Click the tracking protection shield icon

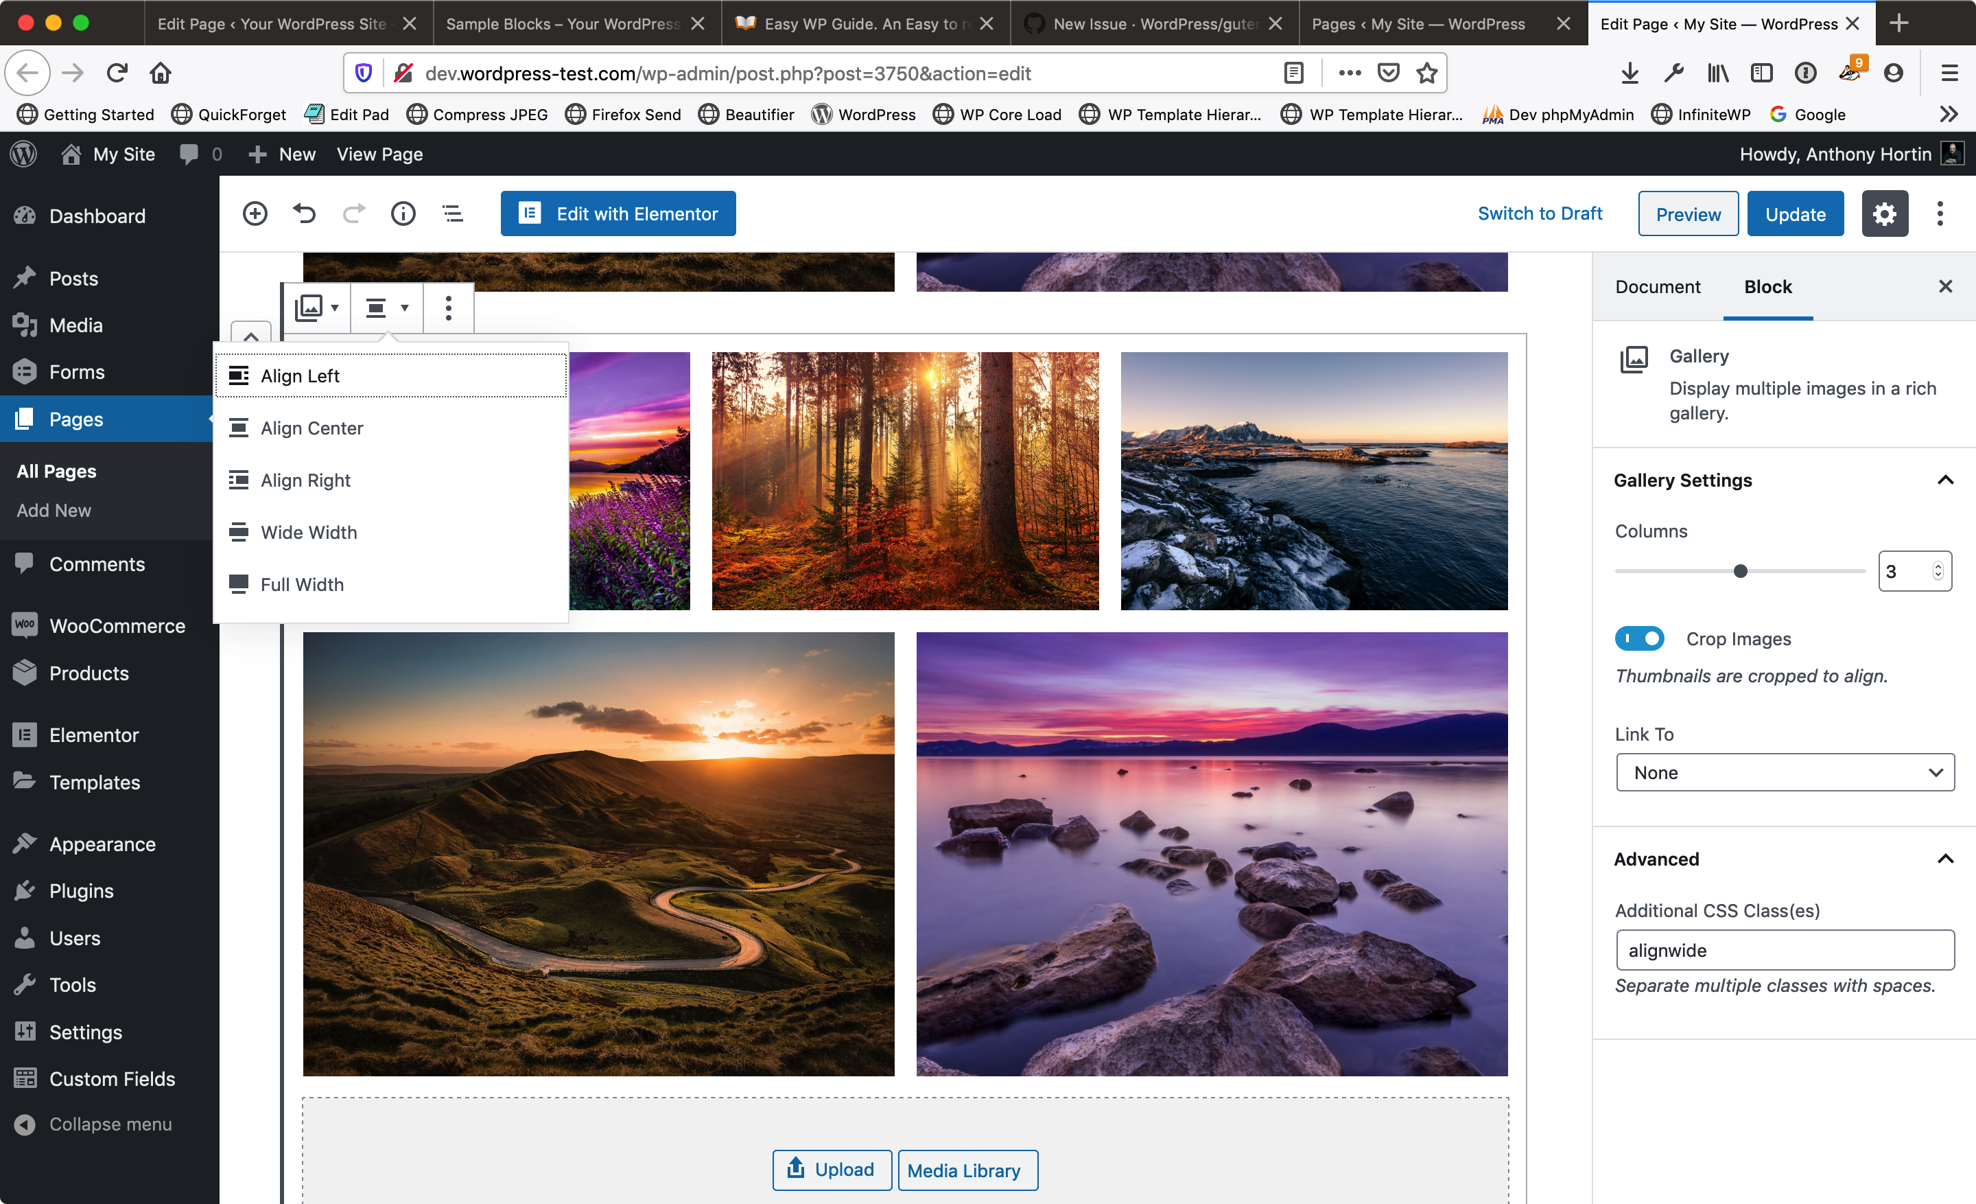click(363, 73)
